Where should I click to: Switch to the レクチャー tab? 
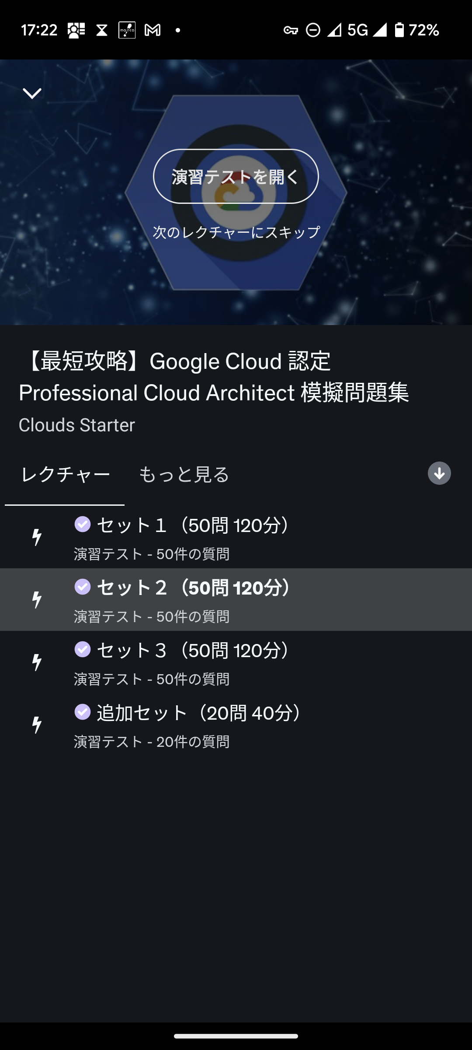[x=65, y=475]
